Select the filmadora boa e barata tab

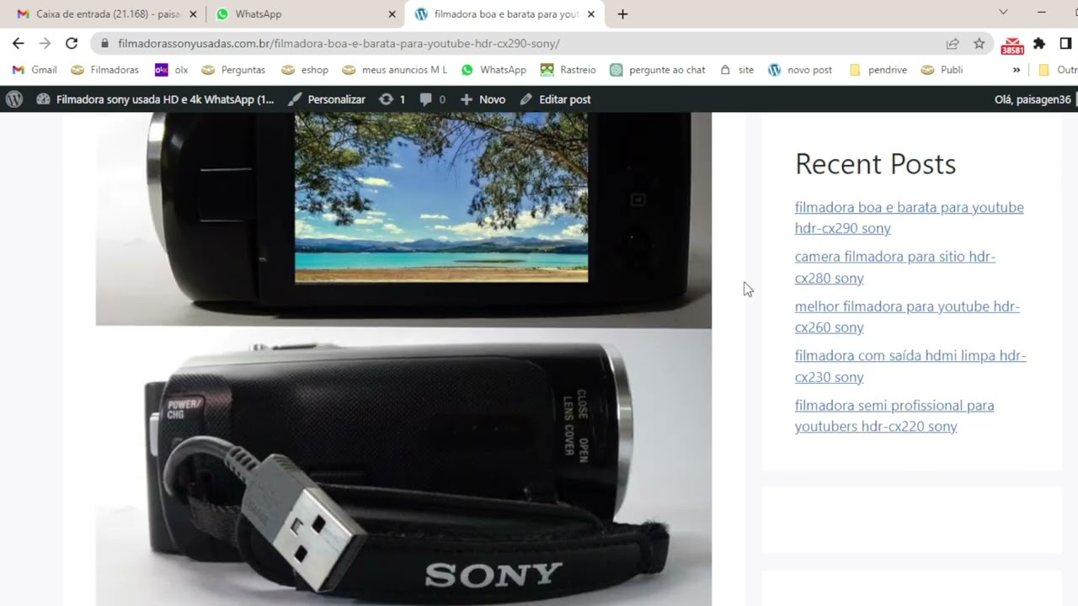[504, 14]
